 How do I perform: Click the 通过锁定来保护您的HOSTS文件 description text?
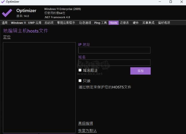coord(105,87)
